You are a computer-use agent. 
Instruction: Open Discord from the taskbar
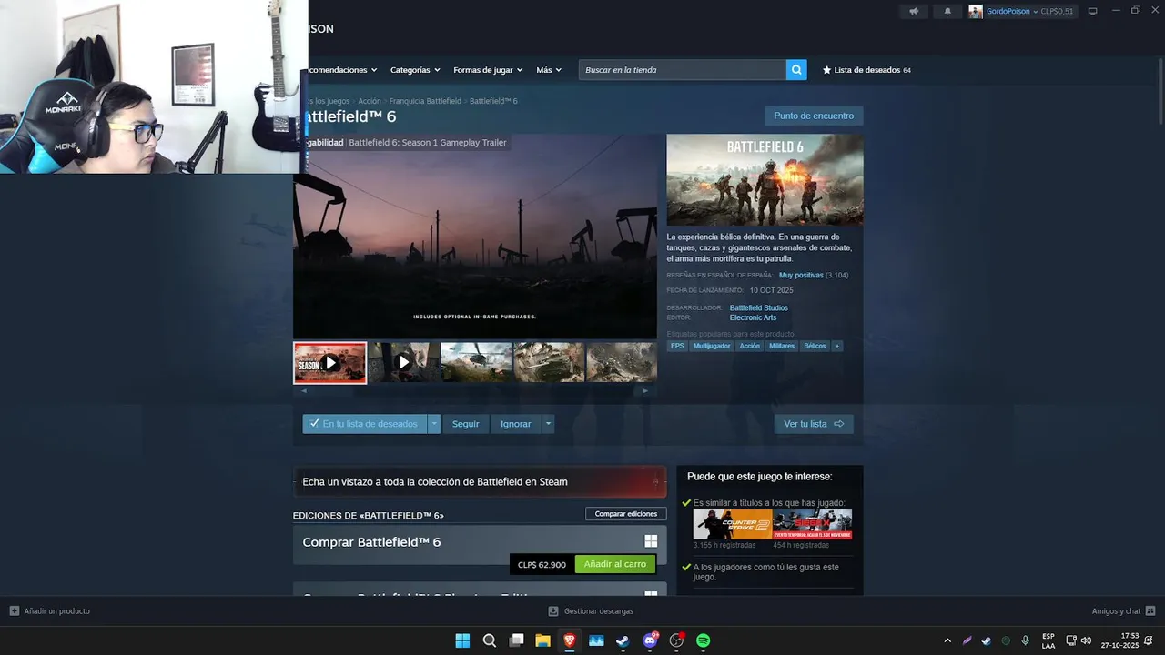pos(650,640)
